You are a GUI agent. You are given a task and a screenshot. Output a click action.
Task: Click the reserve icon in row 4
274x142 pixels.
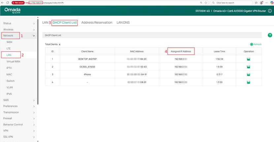[x=249, y=82]
